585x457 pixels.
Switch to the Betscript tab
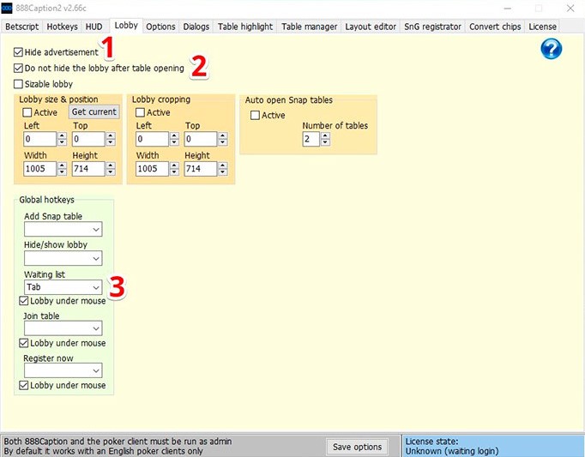(22, 27)
